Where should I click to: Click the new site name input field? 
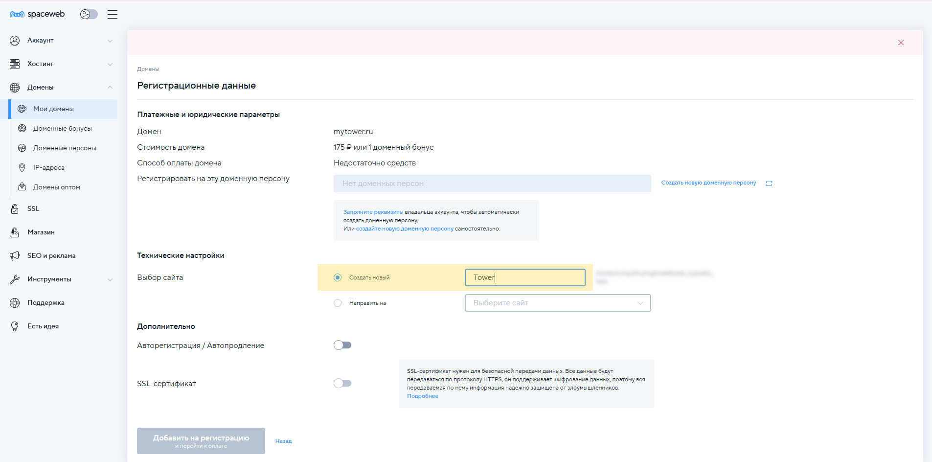[524, 277]
